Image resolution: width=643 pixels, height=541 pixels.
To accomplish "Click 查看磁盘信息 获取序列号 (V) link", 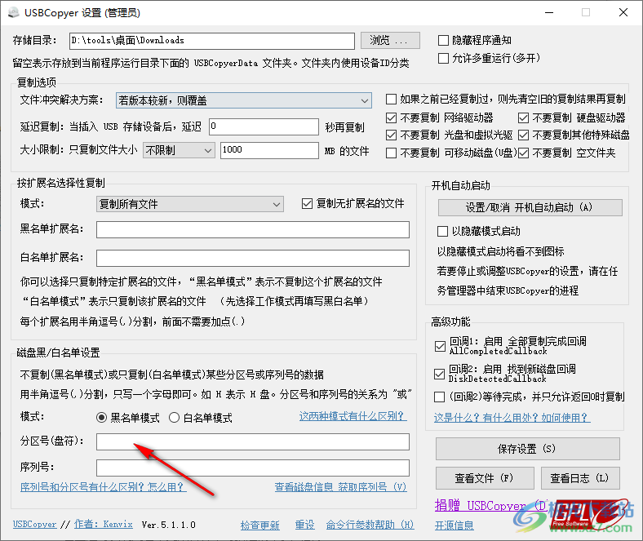I will tap(341, 487).
